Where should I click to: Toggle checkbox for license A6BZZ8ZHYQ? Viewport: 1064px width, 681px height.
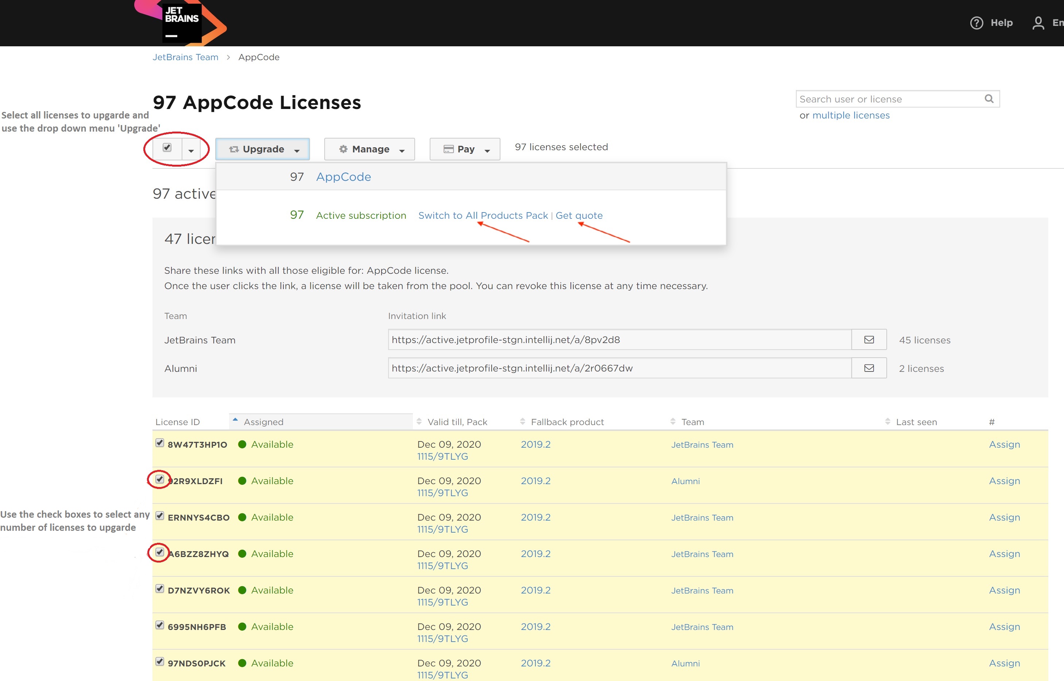[x=160, y=552]
